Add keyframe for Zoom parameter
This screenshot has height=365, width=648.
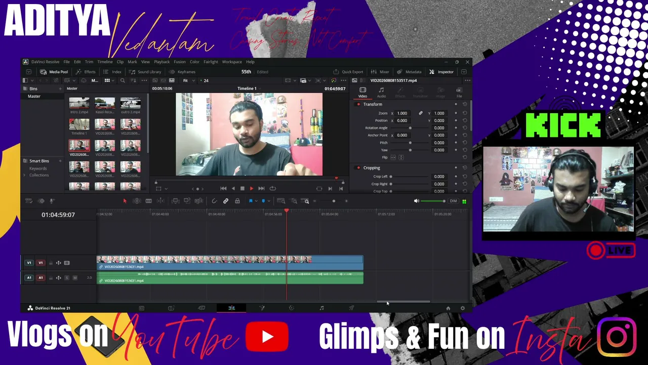pyautogui.click(x=456, y=114)
